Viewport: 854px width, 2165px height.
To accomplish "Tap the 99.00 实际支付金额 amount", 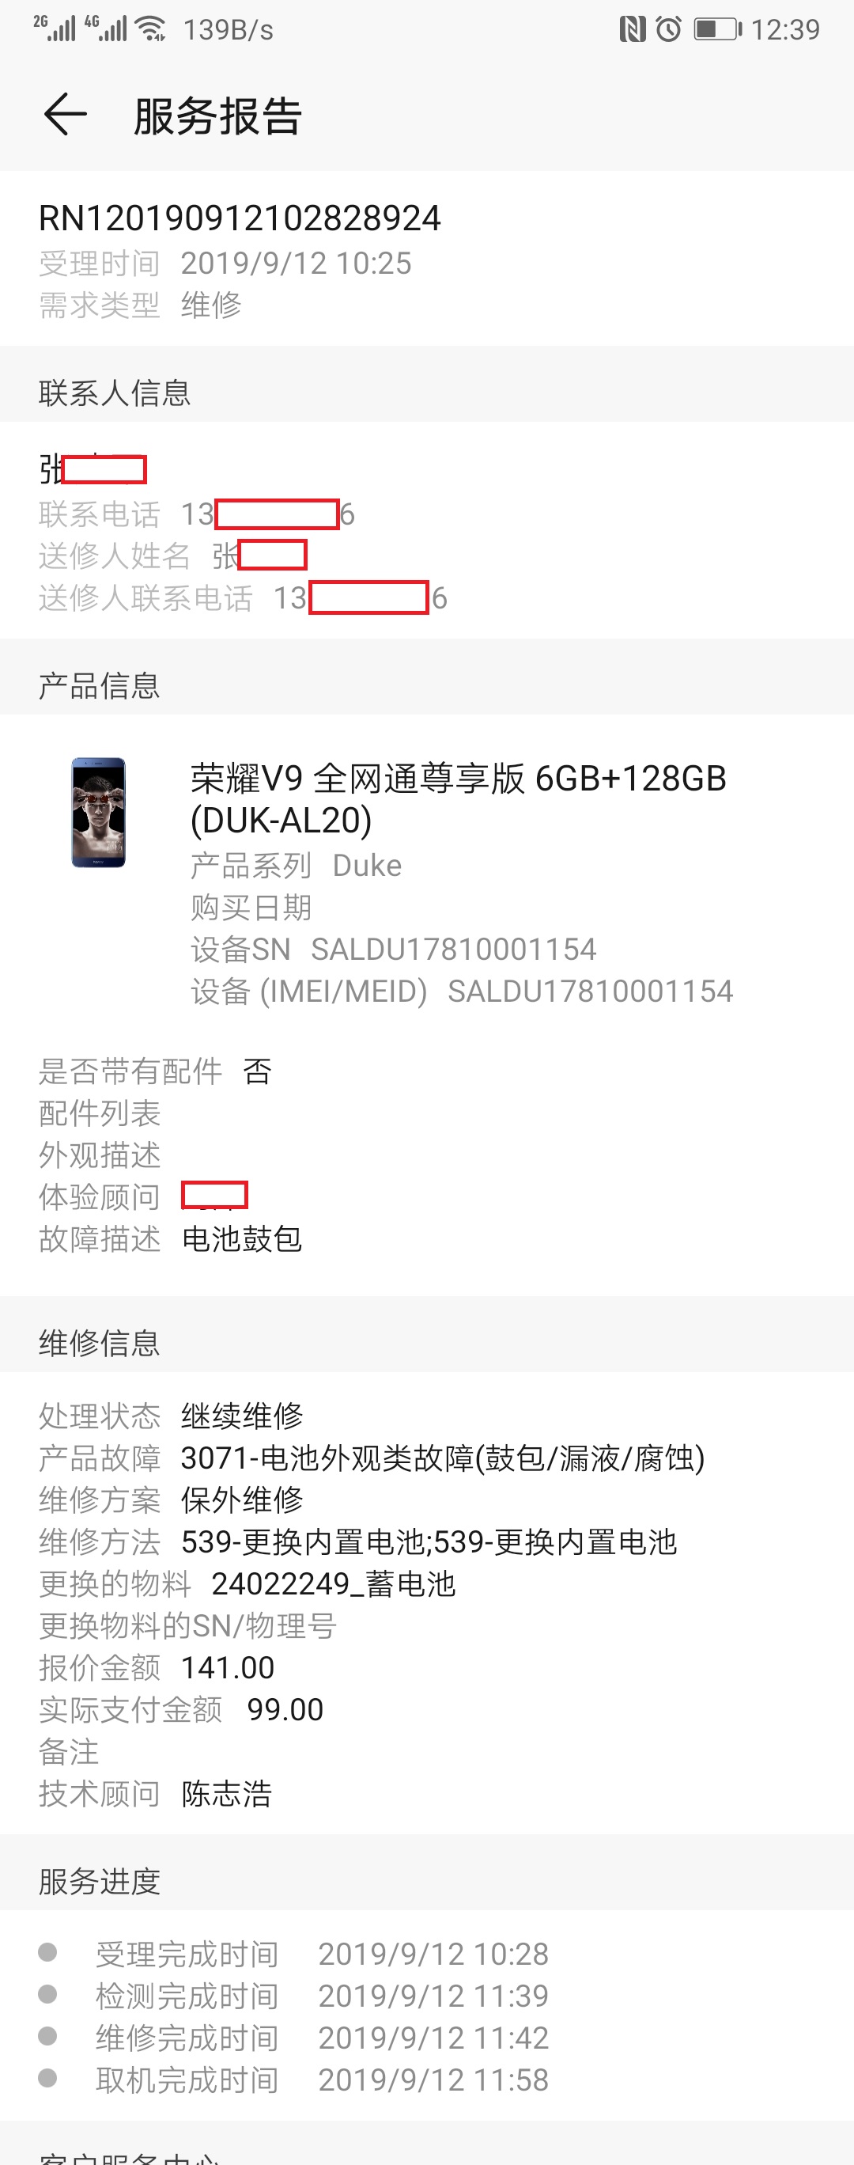I will coord(285,1709).
